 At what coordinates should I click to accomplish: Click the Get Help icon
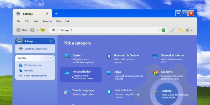[x=21, y=71]
